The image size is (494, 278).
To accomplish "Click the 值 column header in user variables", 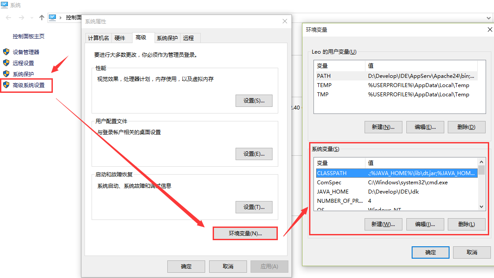I will pos(421,66).
